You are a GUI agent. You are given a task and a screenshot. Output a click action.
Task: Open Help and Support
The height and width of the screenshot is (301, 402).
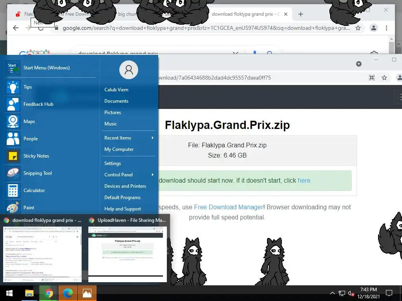[x=122, y=209]
